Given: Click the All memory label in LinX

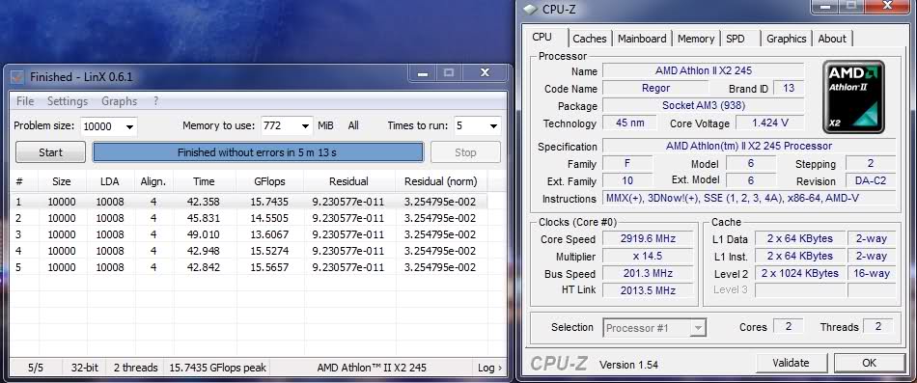Looking at the screenshot, I should point(353,125).
